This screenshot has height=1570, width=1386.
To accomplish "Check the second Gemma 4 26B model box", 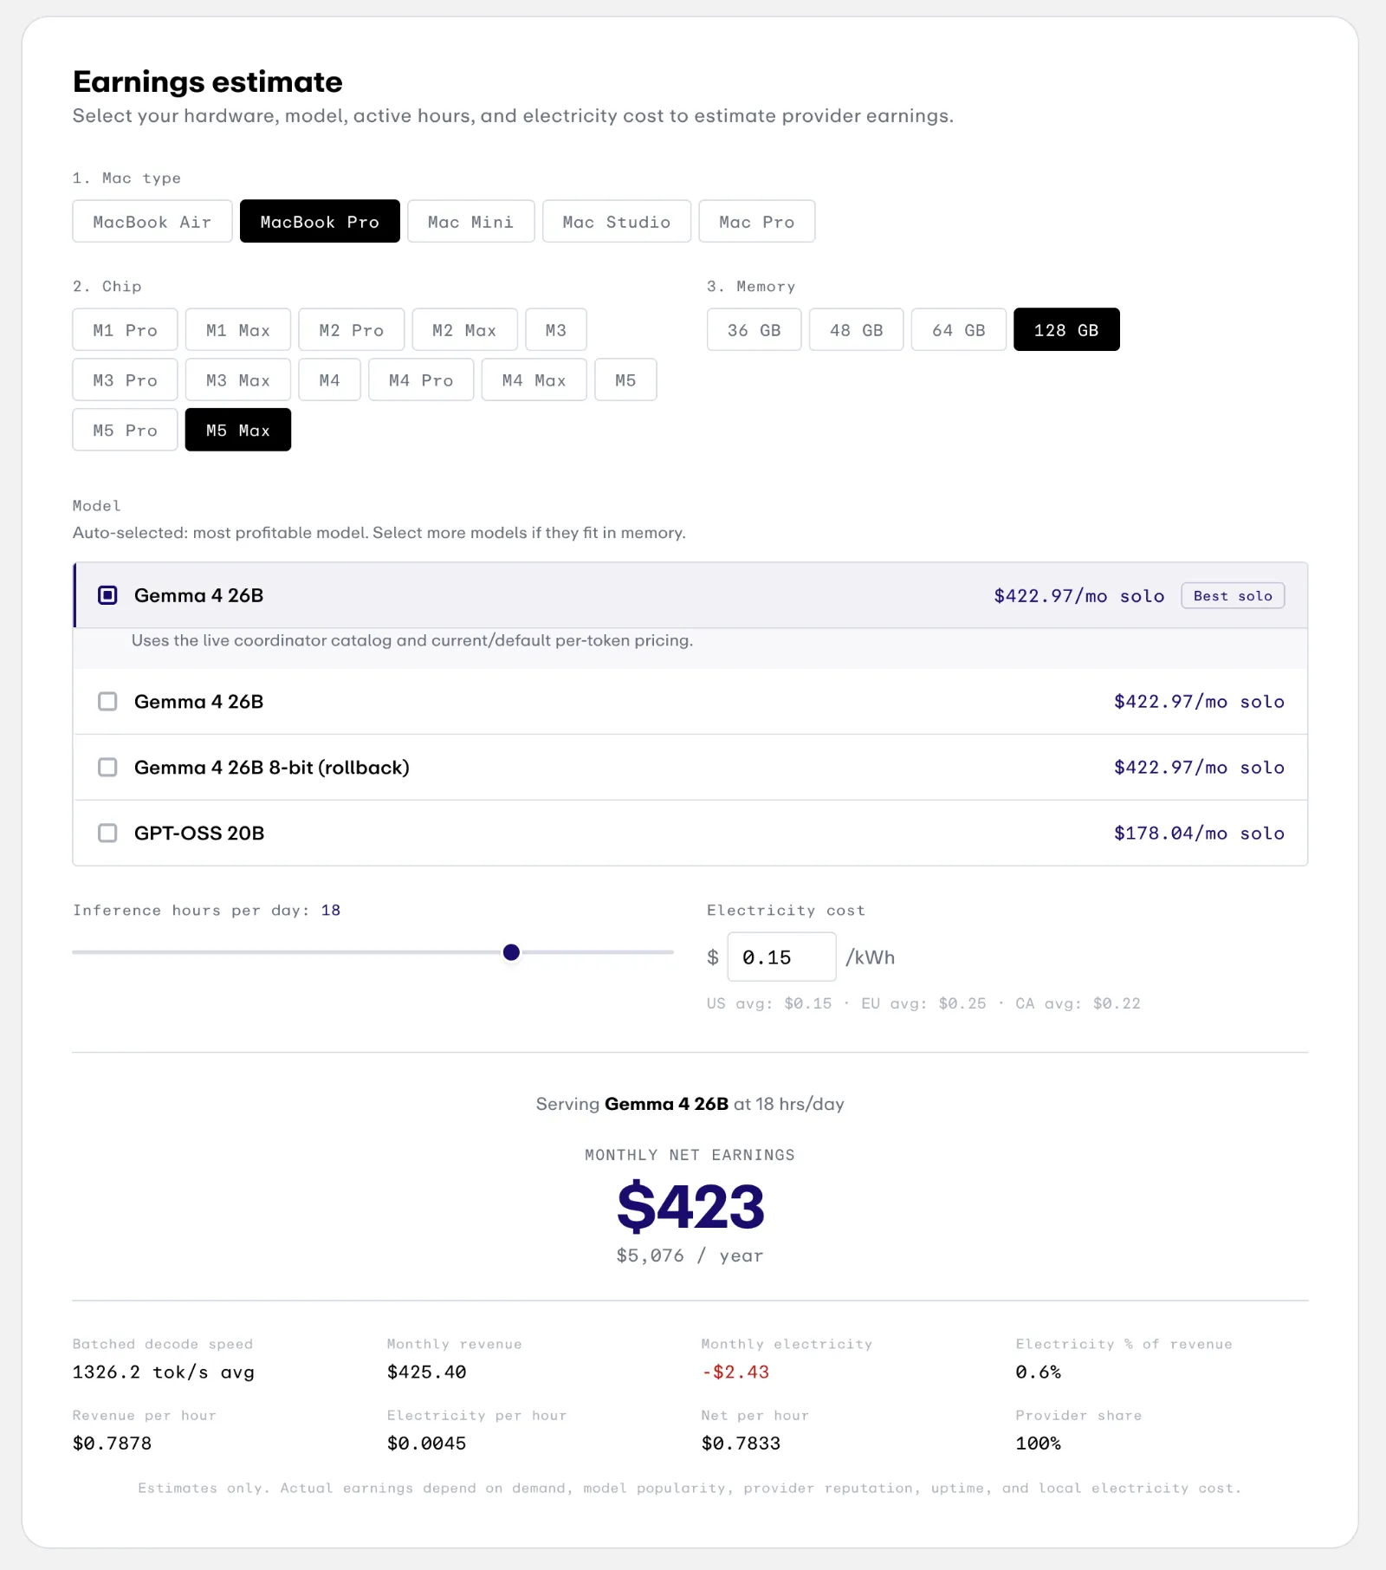I will (107, 702).
